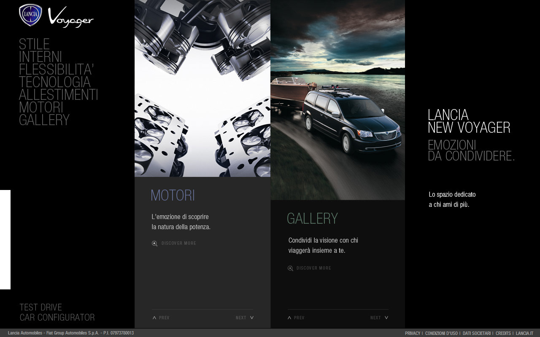Click the MOTORI panel heading
The image size is (540, 337).
(x=173, y=195)
